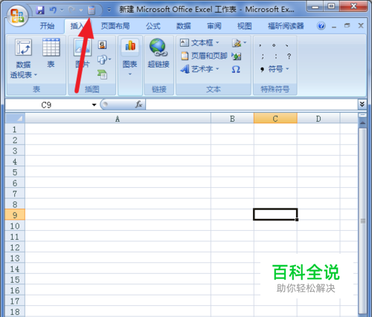This screenshot has width=372, height=317.
Task: Select row 12 header
Action: pyautogui.click(x=15, y=247)
